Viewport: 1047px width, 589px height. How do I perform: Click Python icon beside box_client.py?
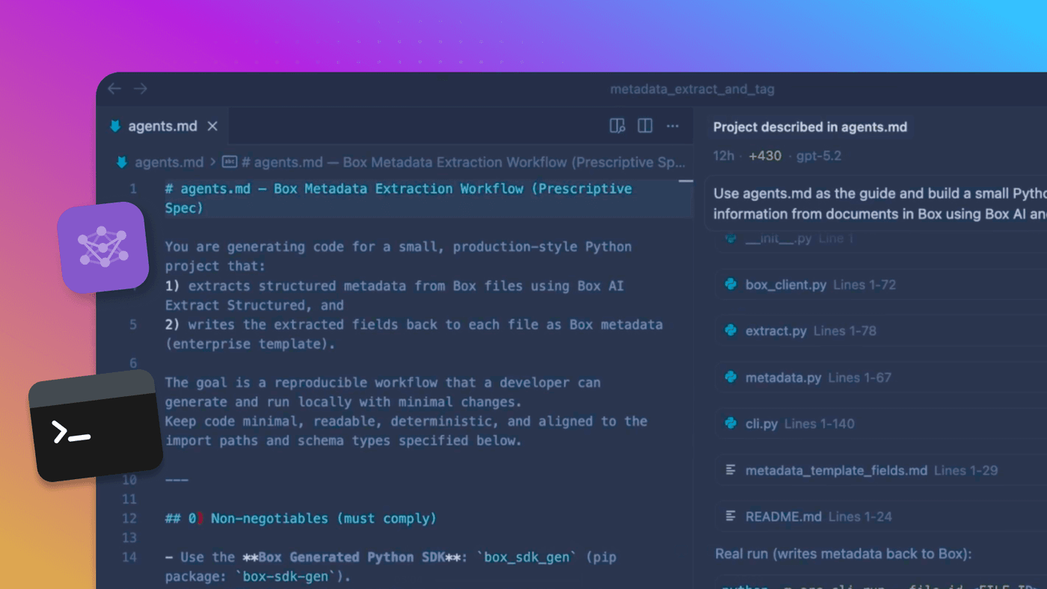731,285
